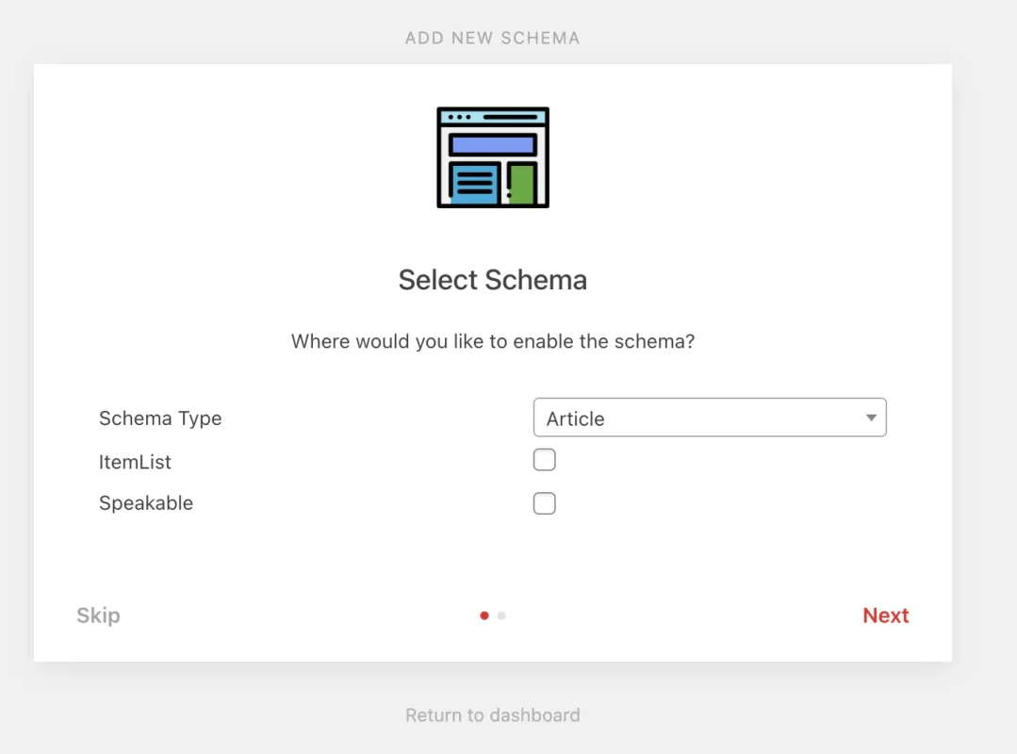Tick the Speakable checkbox

click(x=545, y=503)
